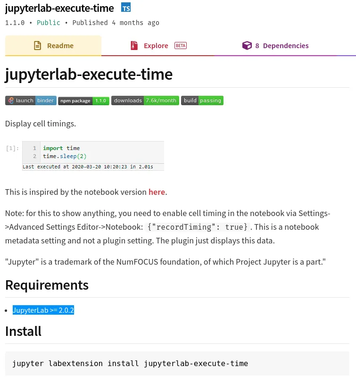
Task: Click the 'Public' package visibility label
Action: tap(48, 23)
